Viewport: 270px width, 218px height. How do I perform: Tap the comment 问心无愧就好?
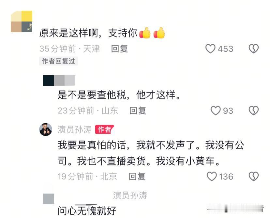click(87, 211)
